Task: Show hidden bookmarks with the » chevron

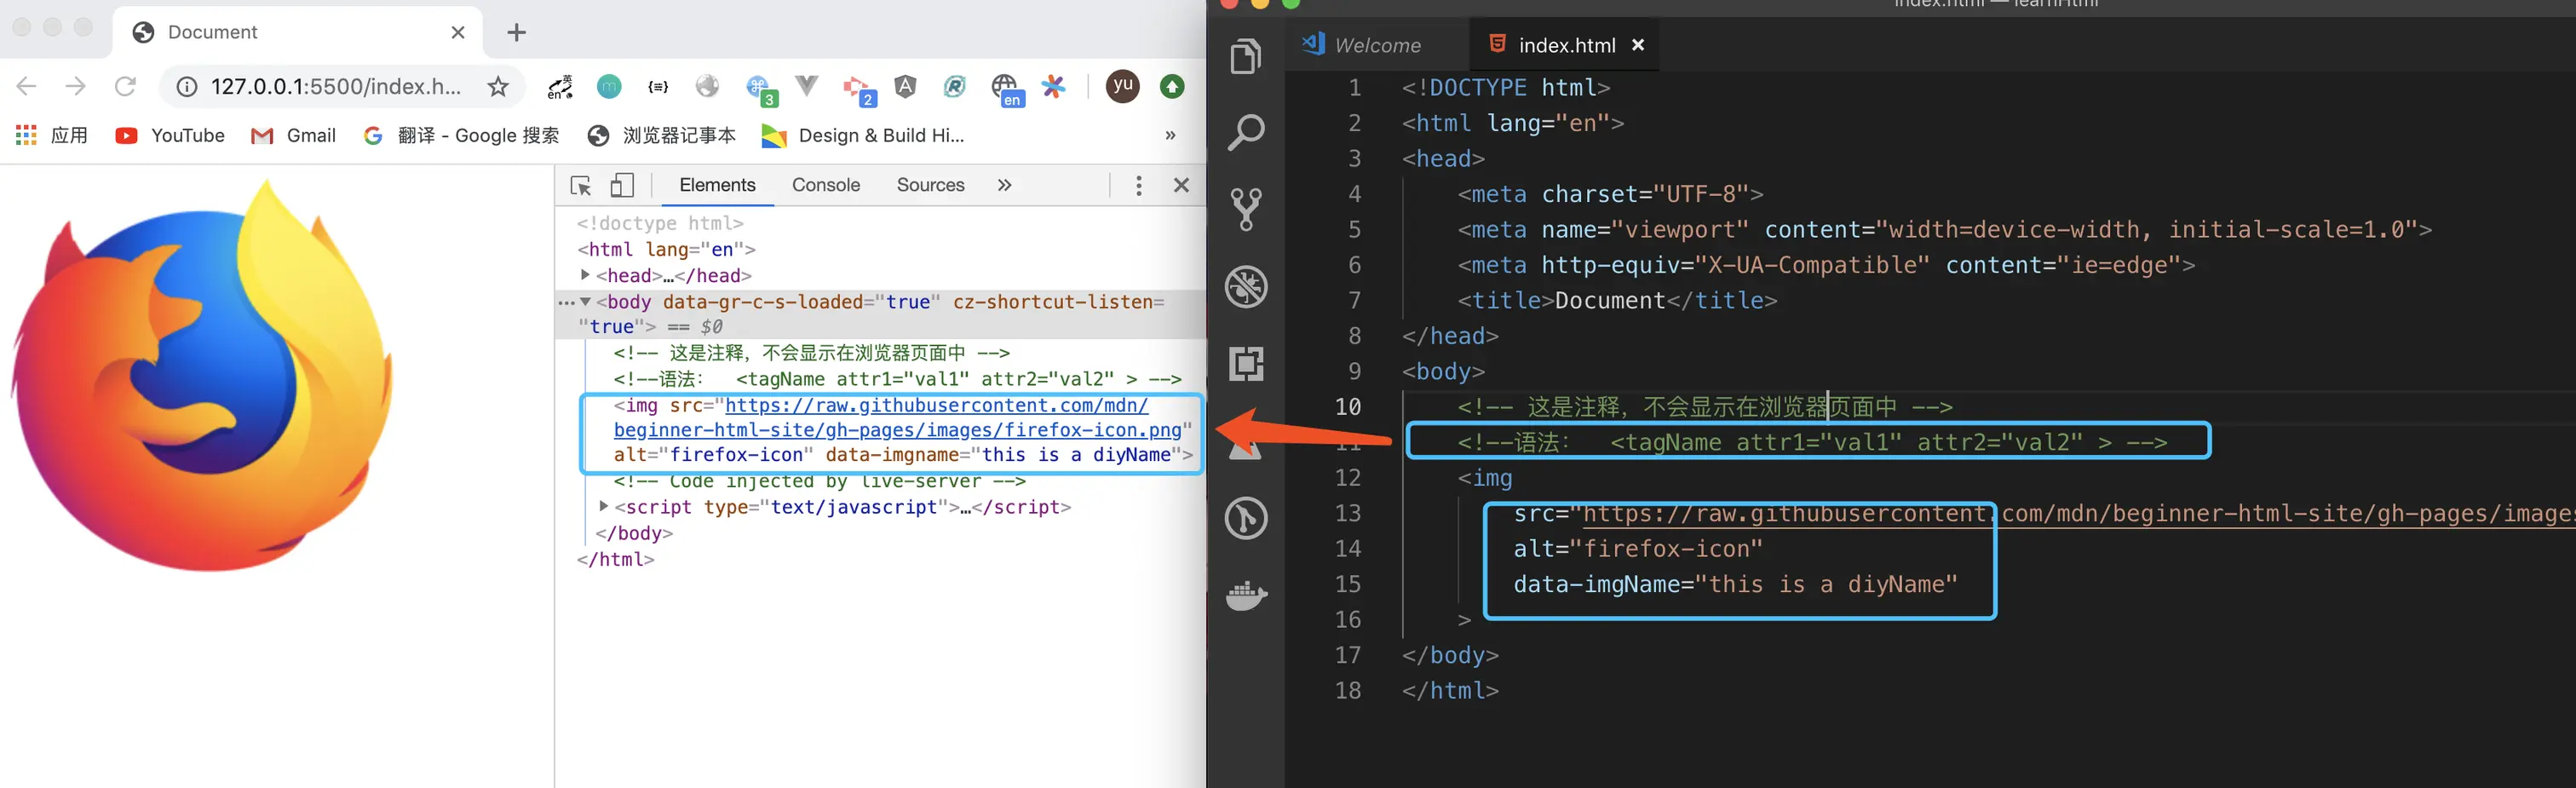Action: coord(1170,135)
